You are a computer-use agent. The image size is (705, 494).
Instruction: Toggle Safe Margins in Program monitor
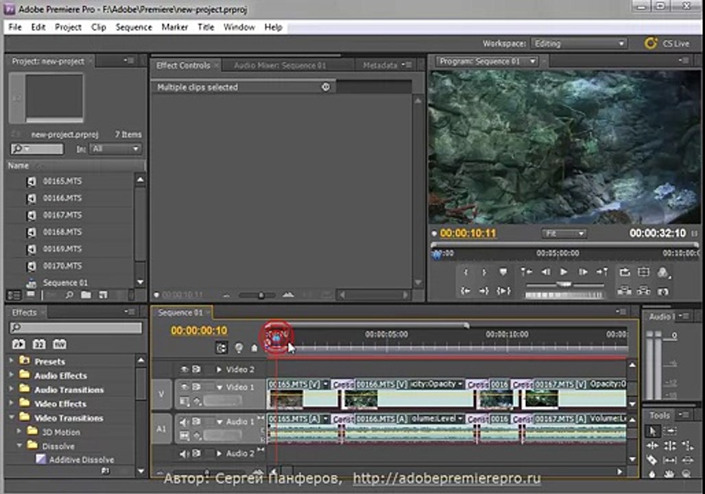tap(643, 272)
